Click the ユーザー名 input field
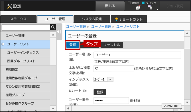This screenshot has height=112, width=191. 137,55
